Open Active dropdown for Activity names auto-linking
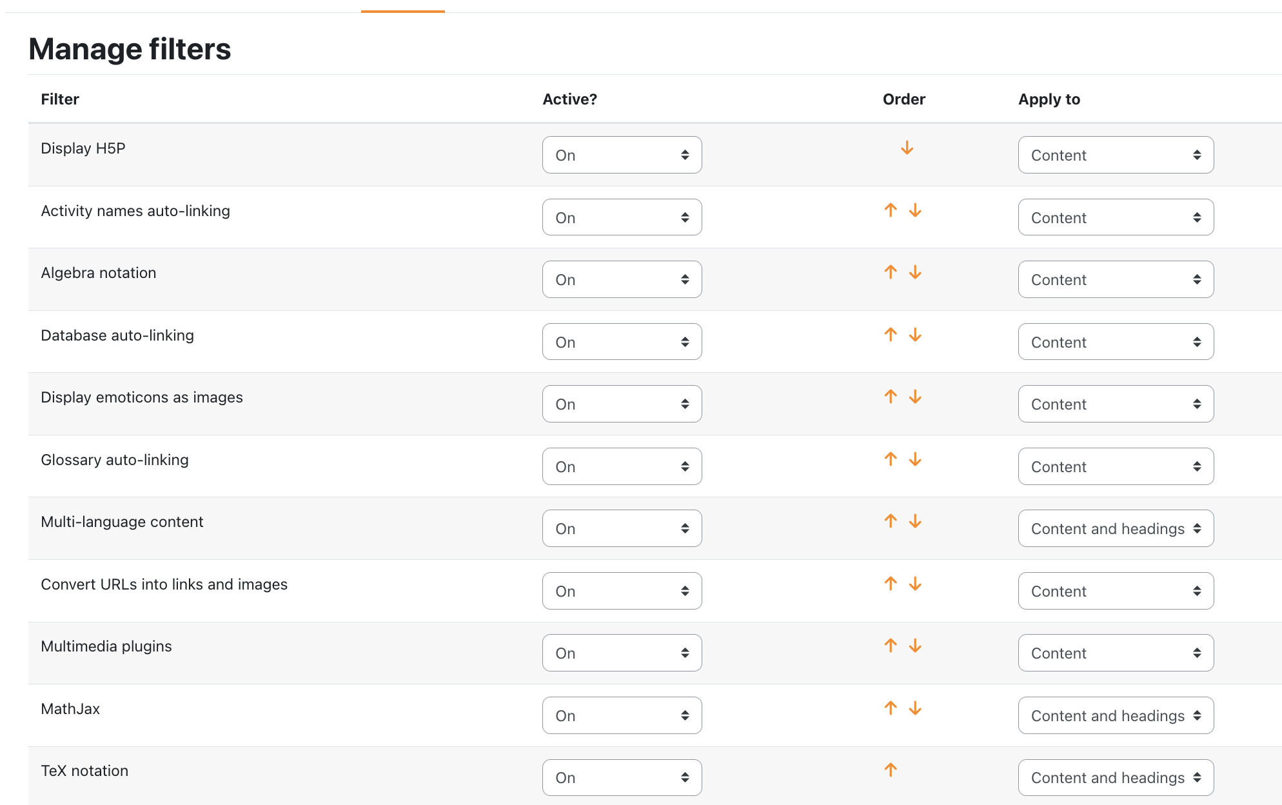The width and height of the screenshot is (1282, 805). [622, 217]
